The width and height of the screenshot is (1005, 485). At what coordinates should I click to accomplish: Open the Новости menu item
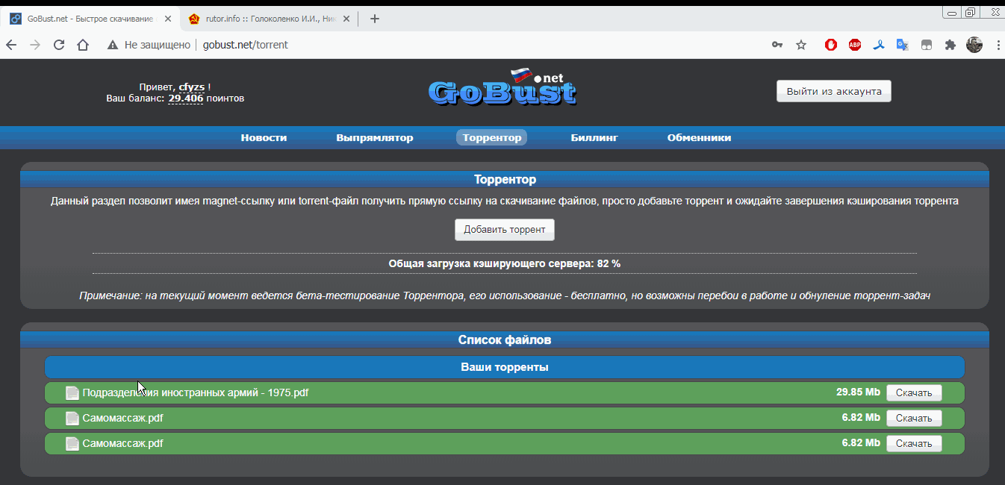[x=264, y=137]
